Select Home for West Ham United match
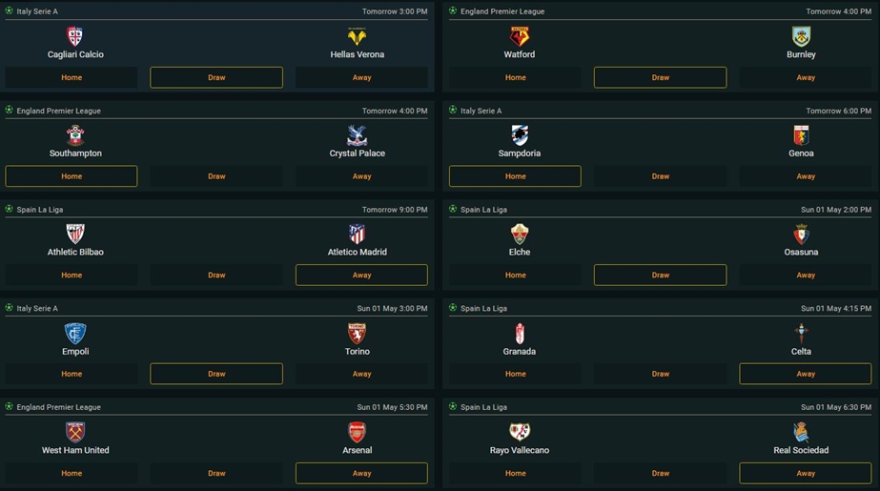Screen dimensions: 880x491 [x=72, y=473]
